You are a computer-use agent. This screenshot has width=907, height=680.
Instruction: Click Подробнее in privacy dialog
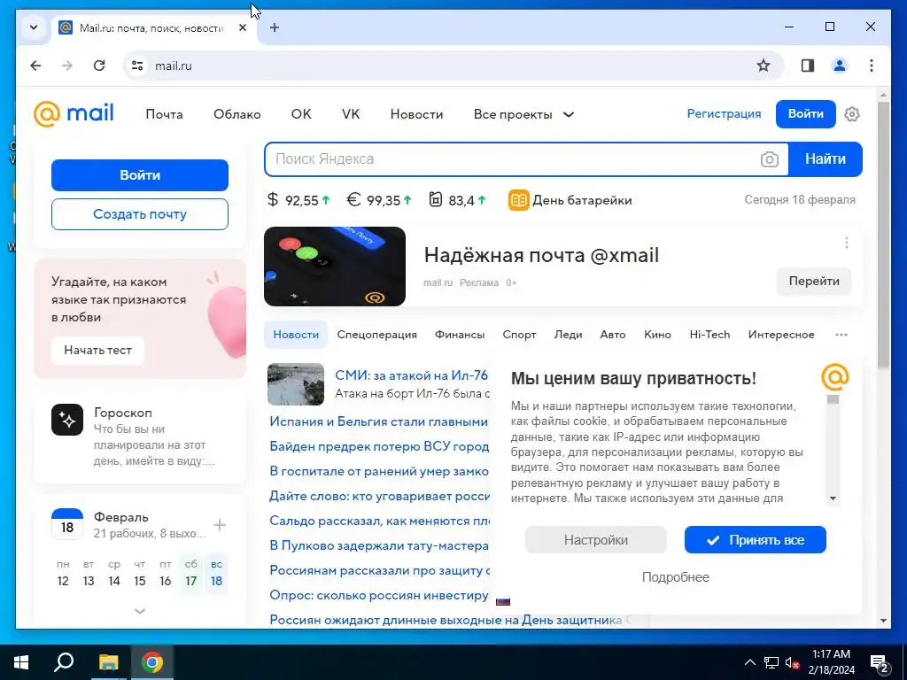click(675, 577)
